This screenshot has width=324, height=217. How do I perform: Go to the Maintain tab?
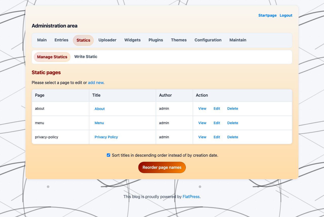pyautogui.click(x=238, y=40)
